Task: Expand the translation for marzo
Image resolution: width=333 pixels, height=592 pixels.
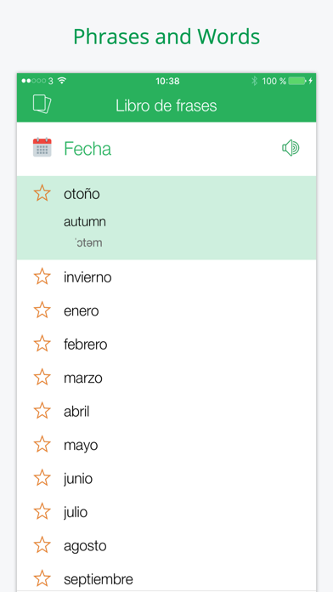Action: coord(166,378)
